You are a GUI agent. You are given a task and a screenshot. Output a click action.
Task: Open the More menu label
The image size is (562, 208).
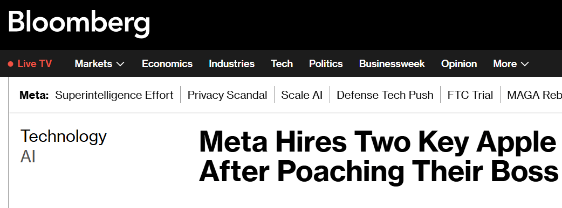(505, 63)
